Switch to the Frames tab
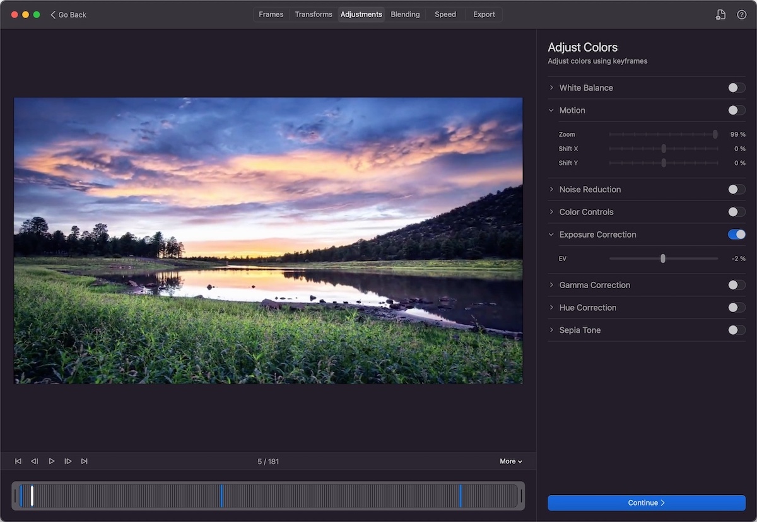The image size is (757, 522). pos(271,14)
